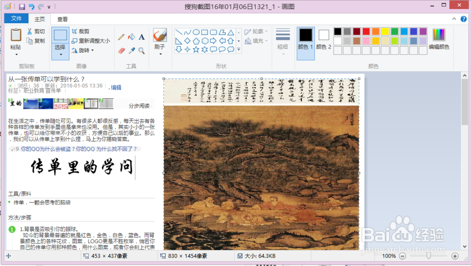Click the Paste clipboard icon

click(16, 35)
